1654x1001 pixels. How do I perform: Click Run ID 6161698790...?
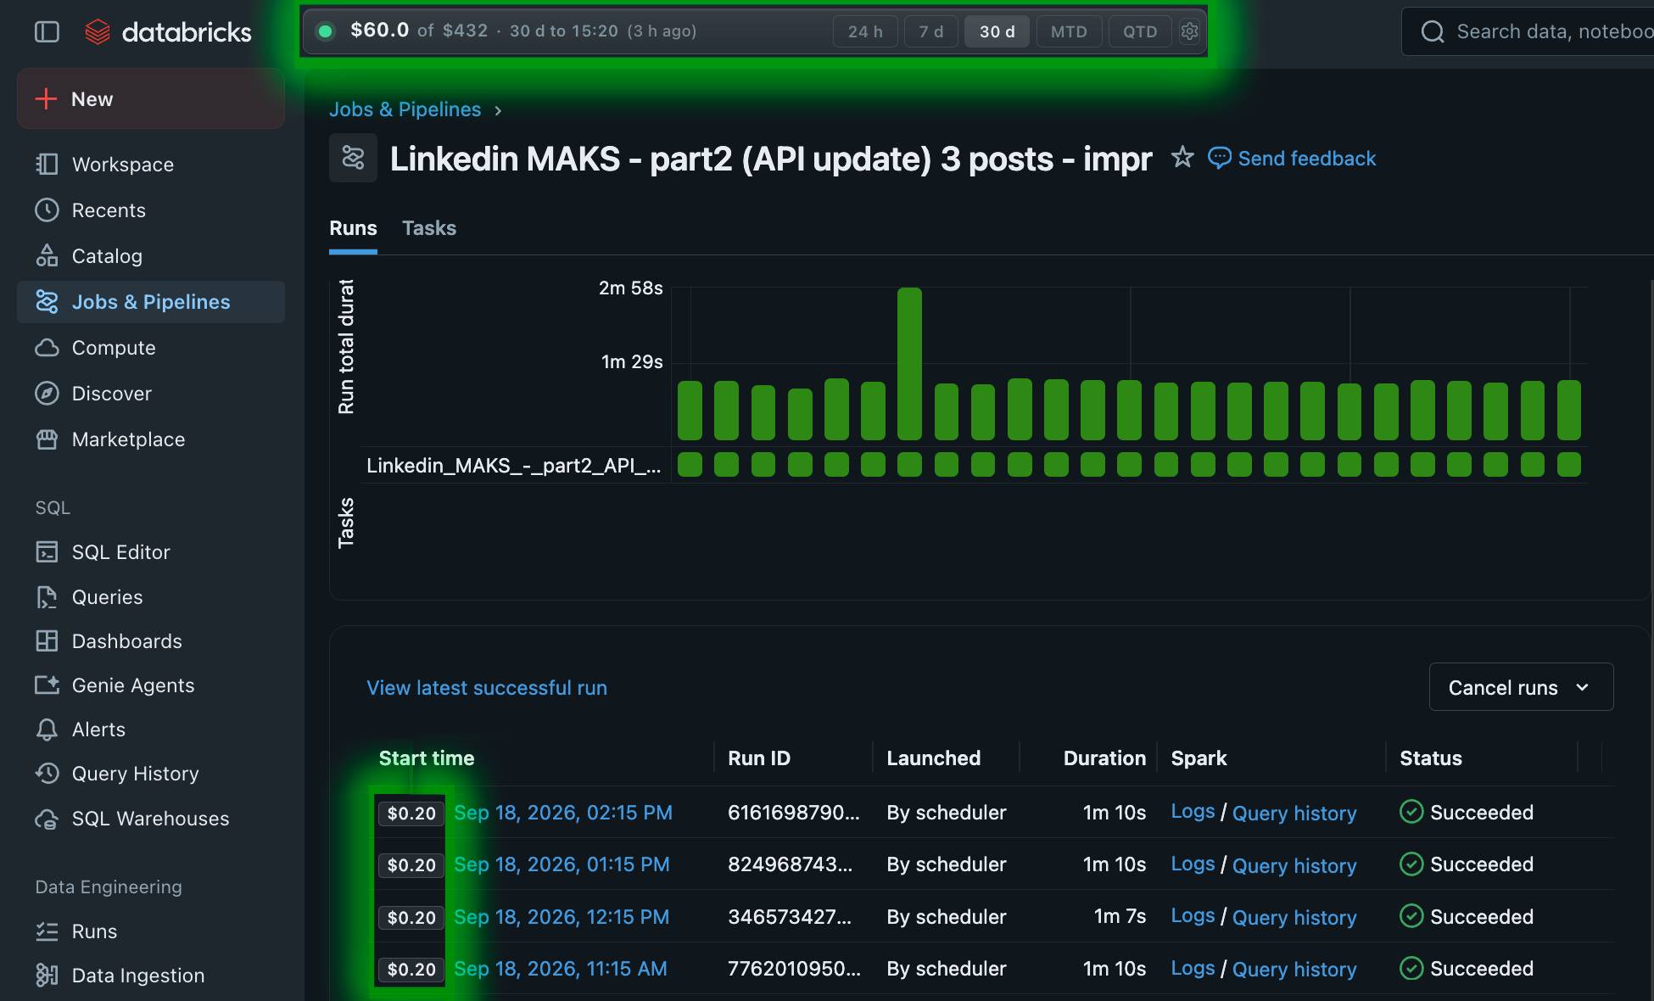pos(794,813)
